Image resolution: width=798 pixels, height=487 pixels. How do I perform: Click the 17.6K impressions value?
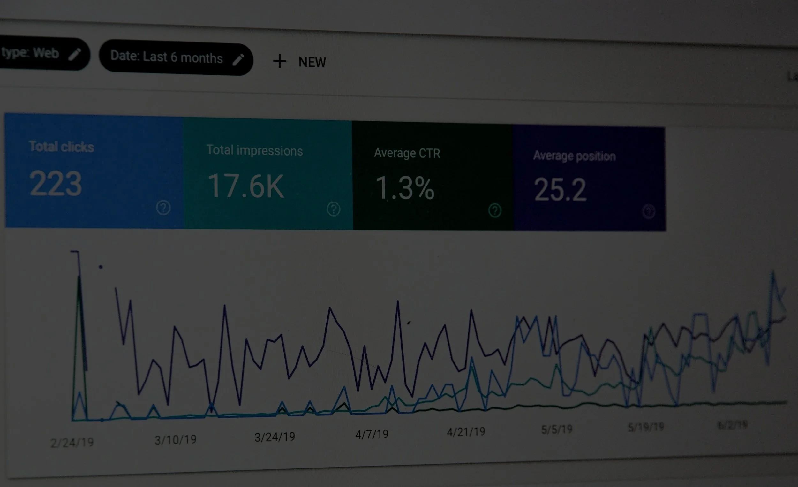(245, 186)
